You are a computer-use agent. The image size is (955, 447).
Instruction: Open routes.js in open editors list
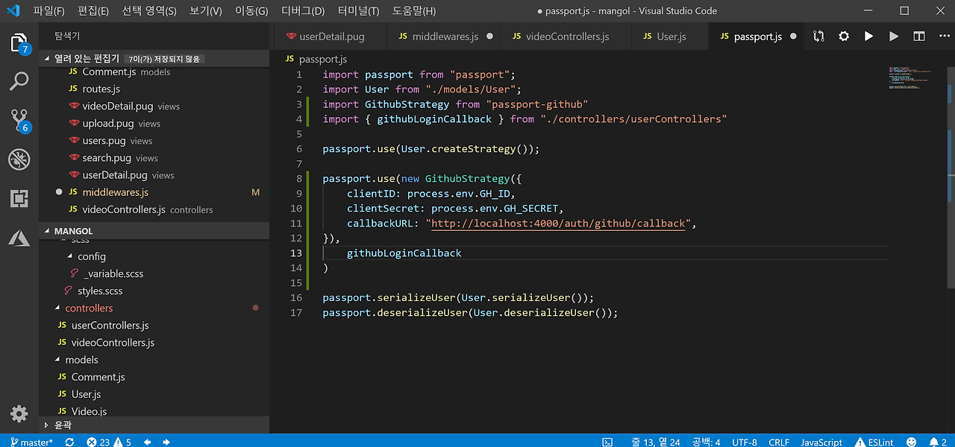pyautogui.click(x=101, y=89)
